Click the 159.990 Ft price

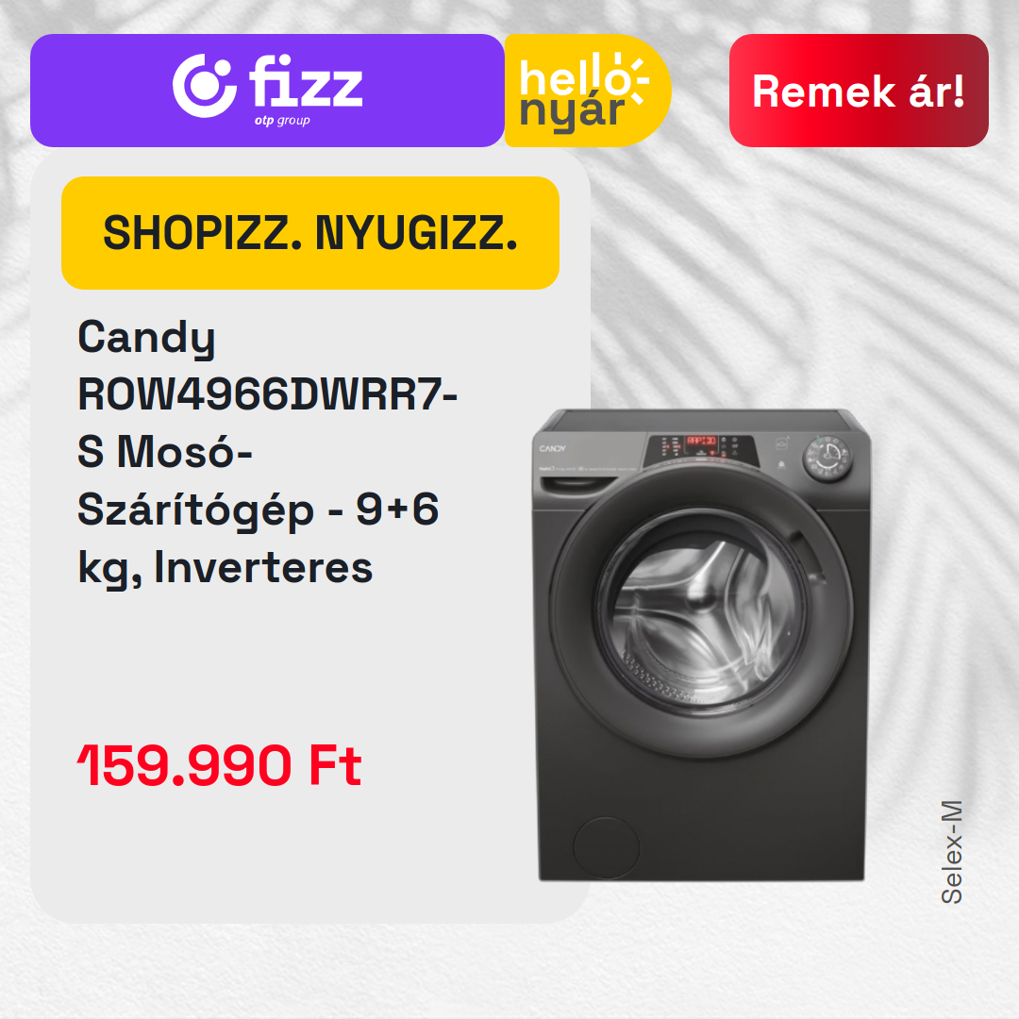(219, 765)
